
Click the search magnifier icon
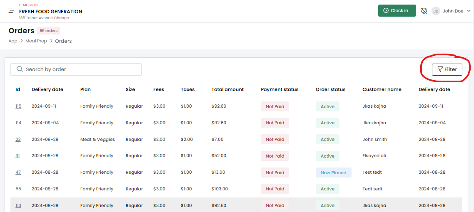point(20,69)
